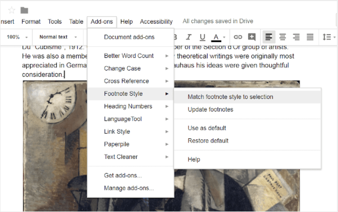Apply justified text alignment
The height and width of the screenshot is (212, 338).
[310, 37]
